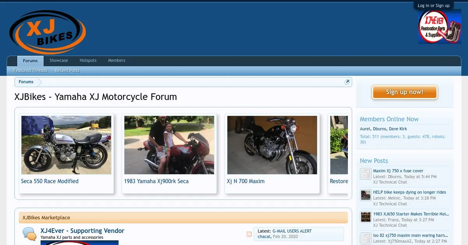Click Seca 550 Race Modified title link
Viewport: 468px width, 245px height.
point(50,181)
